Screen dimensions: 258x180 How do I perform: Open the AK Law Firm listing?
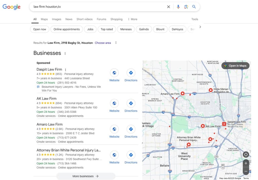[x=46, y=98]
